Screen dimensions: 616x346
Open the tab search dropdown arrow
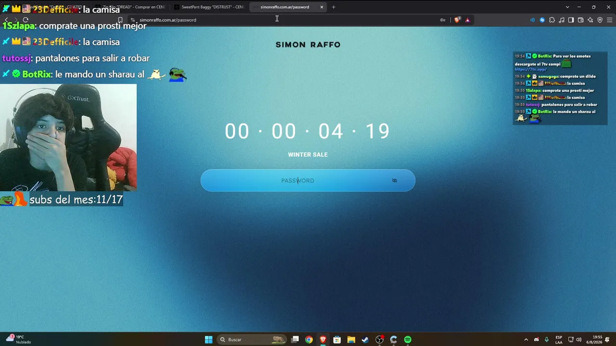click(x=567, y=7)
